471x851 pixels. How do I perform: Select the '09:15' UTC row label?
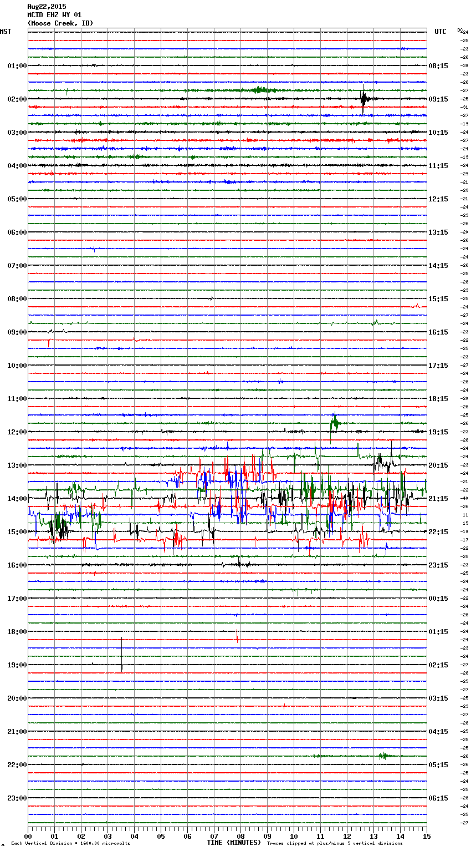(x=438, y=99)
